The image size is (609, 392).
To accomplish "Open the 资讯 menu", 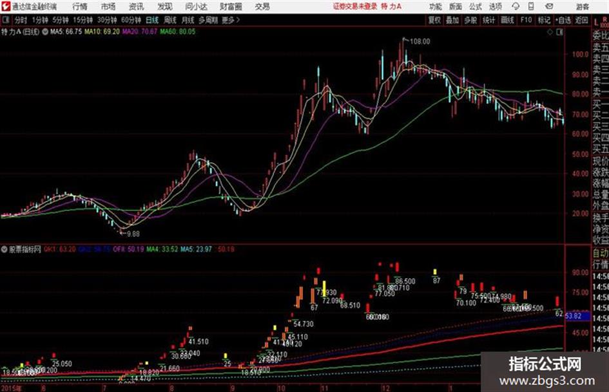I will (x=137, y=6).
